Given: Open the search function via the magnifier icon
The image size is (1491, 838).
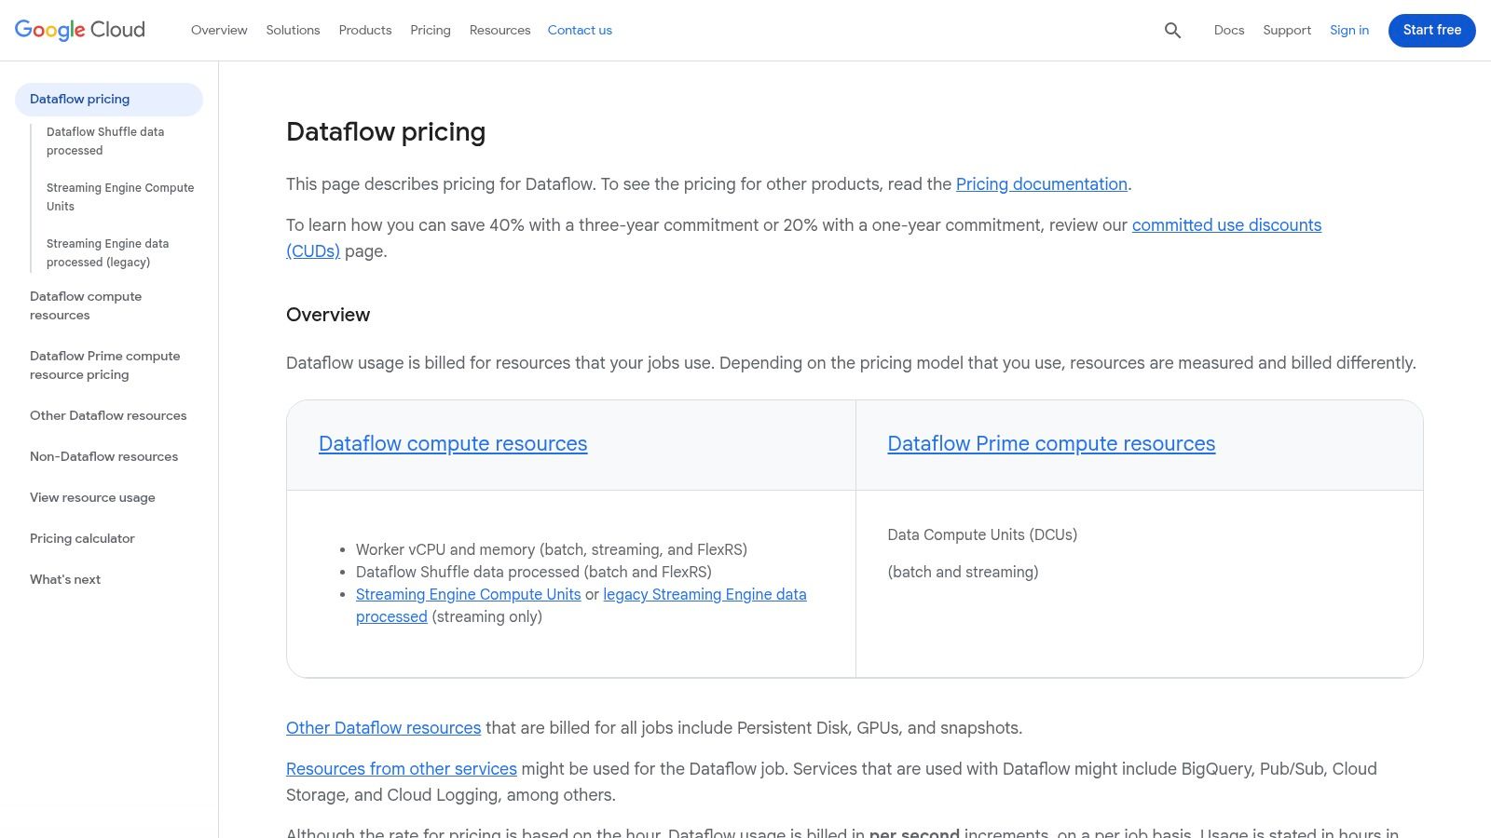Looking at the screenshot, I should pyautogui.click(x=1171, y=30).
